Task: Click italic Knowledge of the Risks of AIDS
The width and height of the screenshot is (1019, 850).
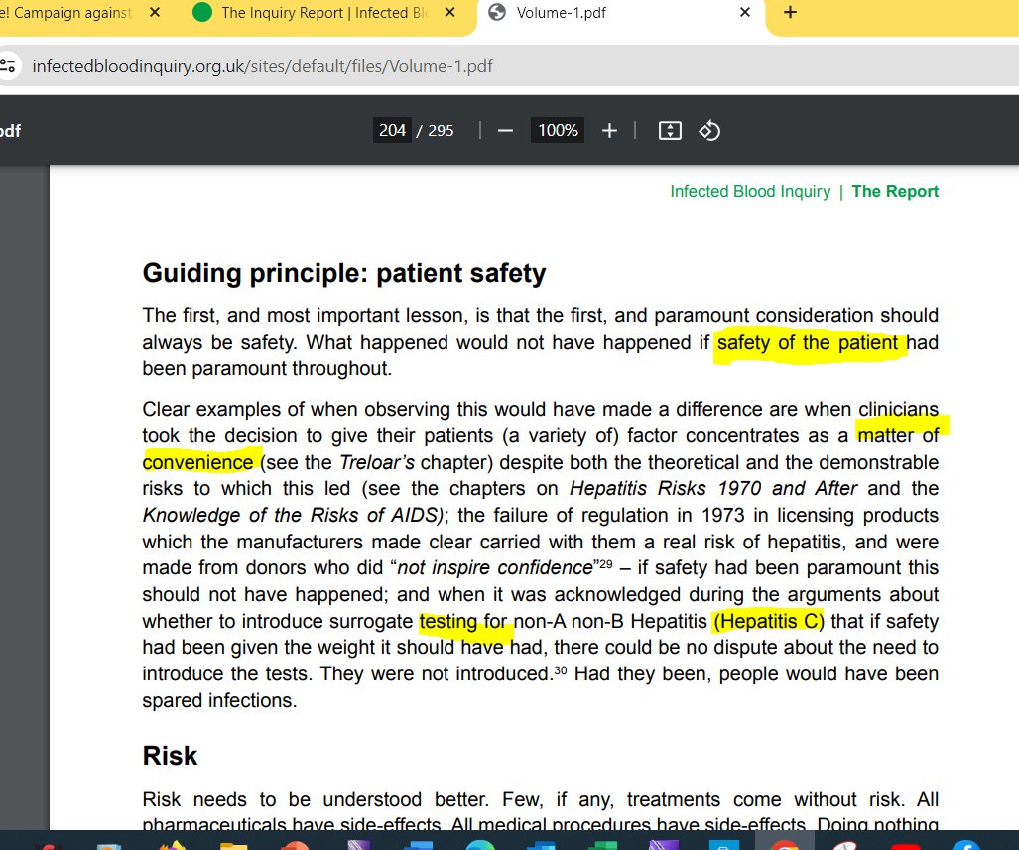Action: click(x=293, y=515)
